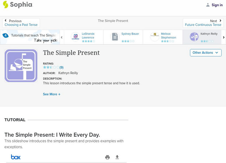Click the star rating under The Simple Present
Image resolution: width=226 pixels, height=163 pixels.
[51, 67]
